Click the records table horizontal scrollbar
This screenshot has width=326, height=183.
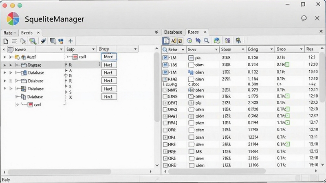[217, 171]
